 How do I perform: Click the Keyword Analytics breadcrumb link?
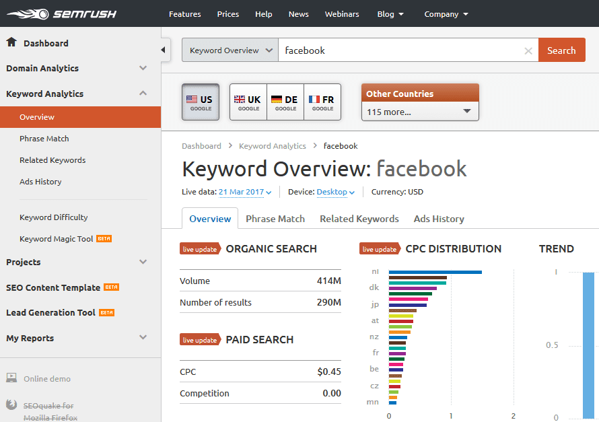[273, 146]
